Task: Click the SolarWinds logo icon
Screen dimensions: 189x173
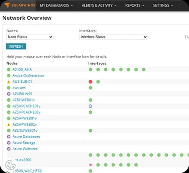Action: click(x=7, y=5)
